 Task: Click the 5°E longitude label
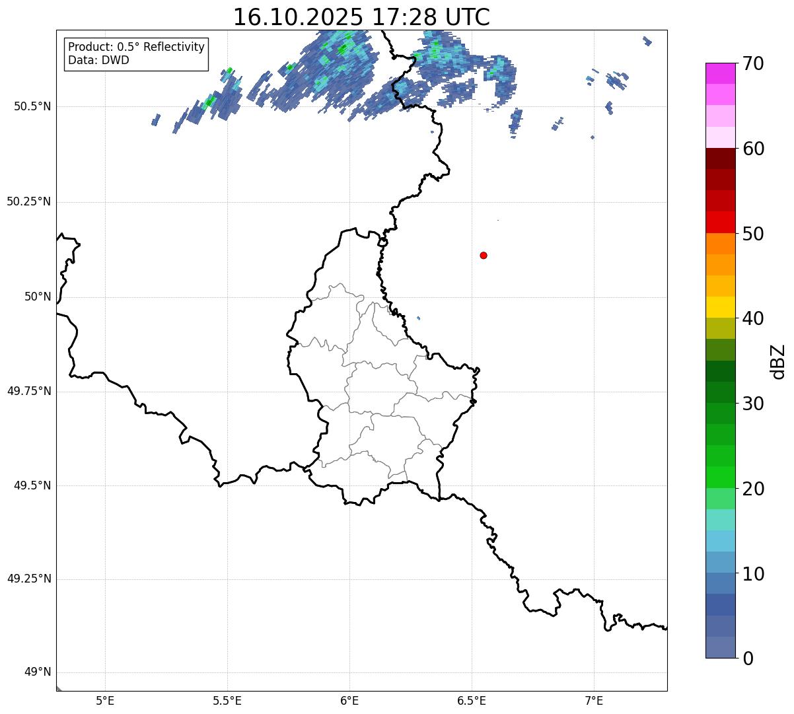pyautogui.click(x=105, y=700)
